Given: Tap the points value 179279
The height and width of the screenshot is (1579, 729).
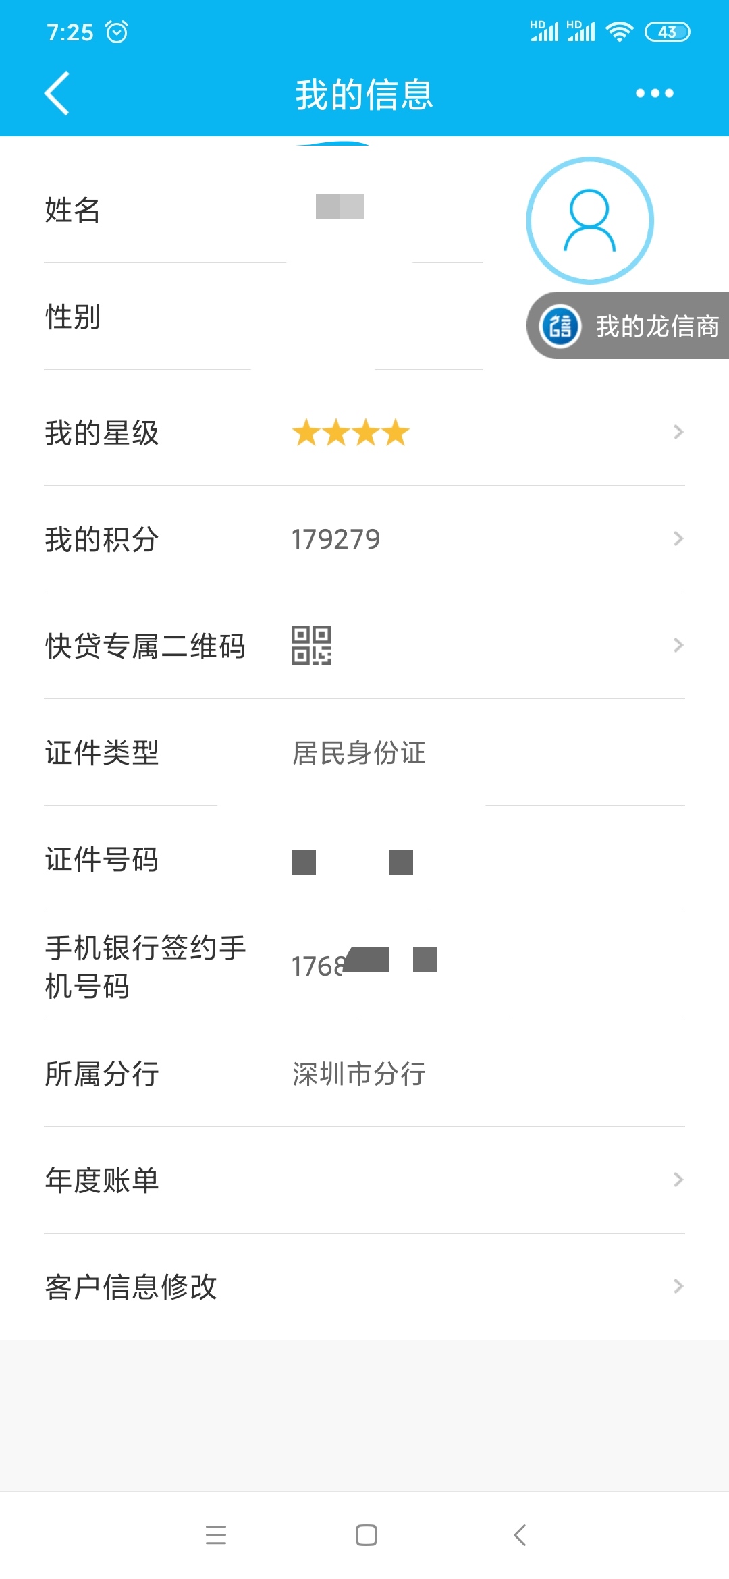Looking at the screenshot, I should 335,539.
